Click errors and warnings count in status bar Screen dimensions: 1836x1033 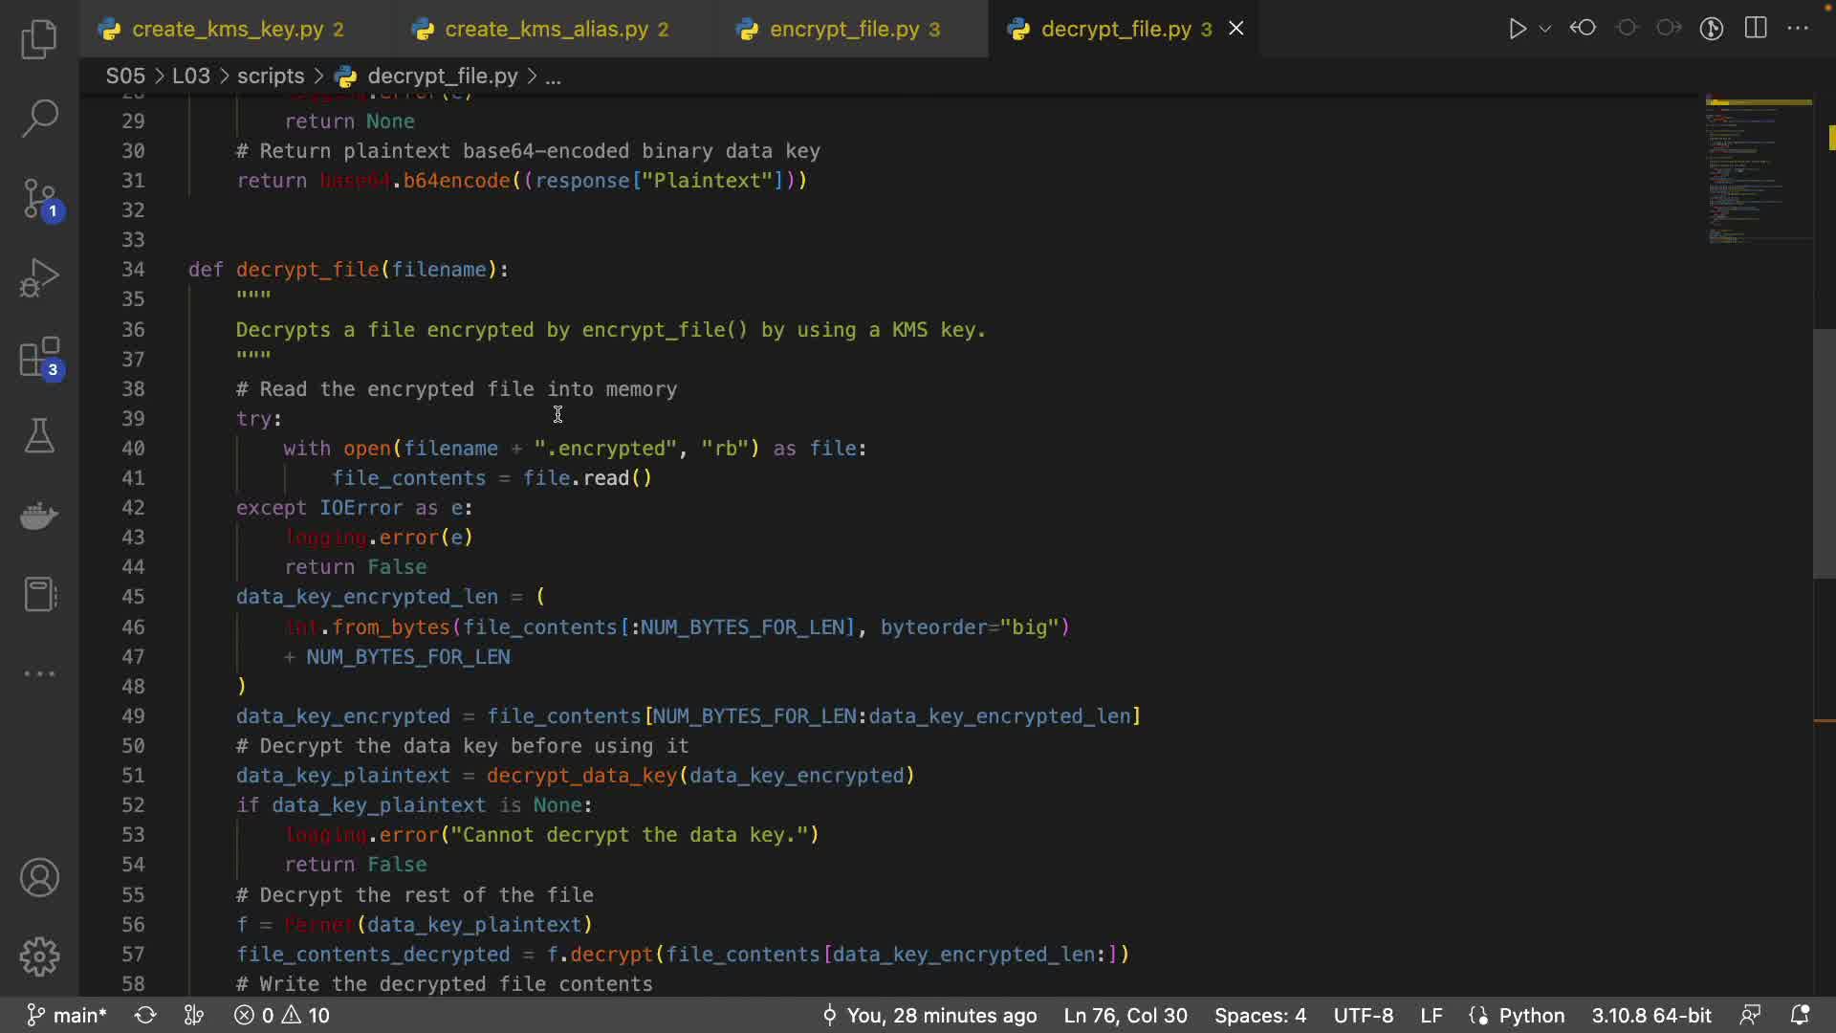[x=282, y=1015]
